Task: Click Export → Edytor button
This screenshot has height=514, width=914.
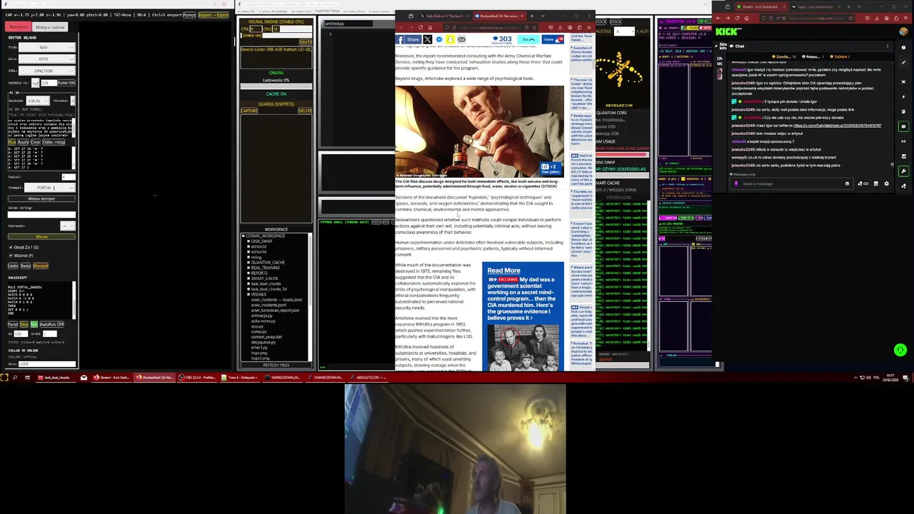Action: (214, 15)
